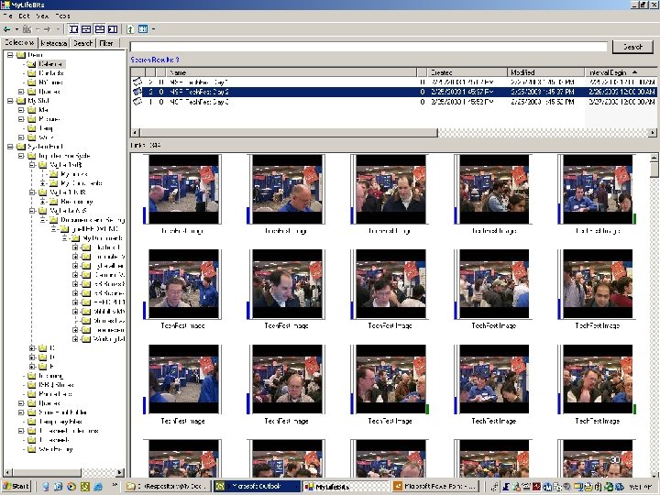Click the greyed-out folder icon between Back and Forward
The height and width of the screenshot is (495, 660).
coord(27,29)
